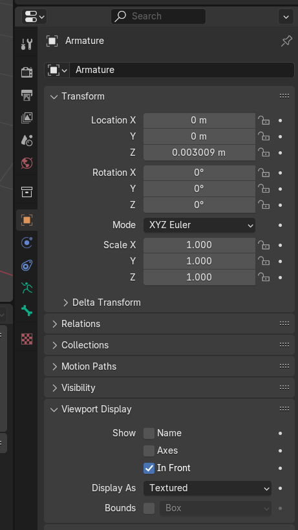Open the Bone properties tab
298x530 pixels.
tap(27, 310)
